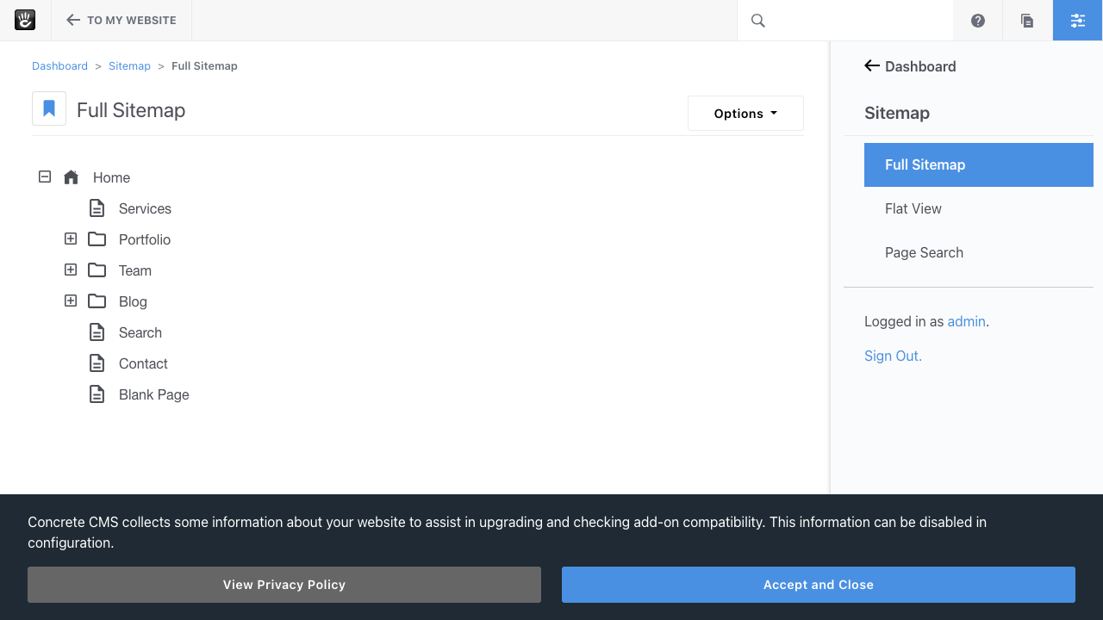Click the Concrete CMS hand logo

coord(25,20)
